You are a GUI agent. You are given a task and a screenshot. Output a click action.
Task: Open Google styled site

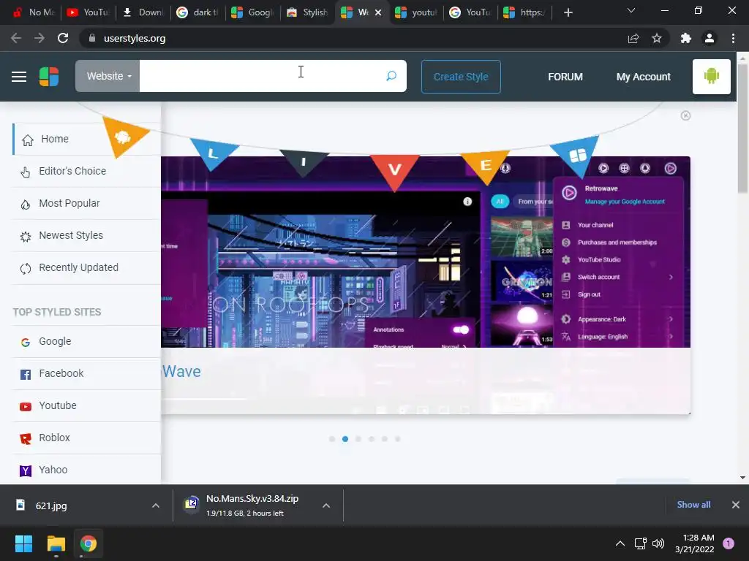click(86, 341)
